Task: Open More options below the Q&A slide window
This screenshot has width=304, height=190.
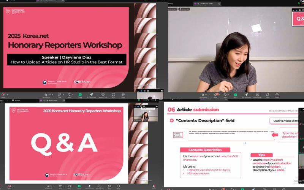Action: (x=118, y=186)
